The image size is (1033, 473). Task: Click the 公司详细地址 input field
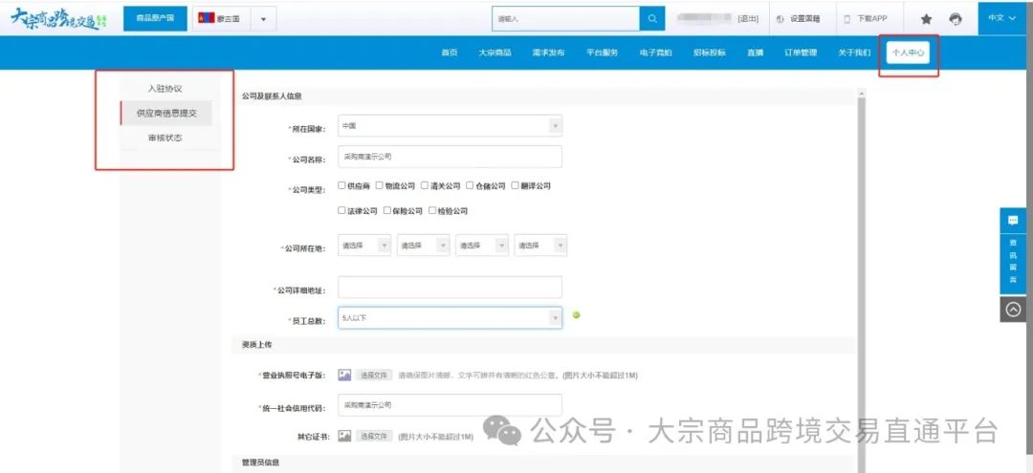click(450, 288)
